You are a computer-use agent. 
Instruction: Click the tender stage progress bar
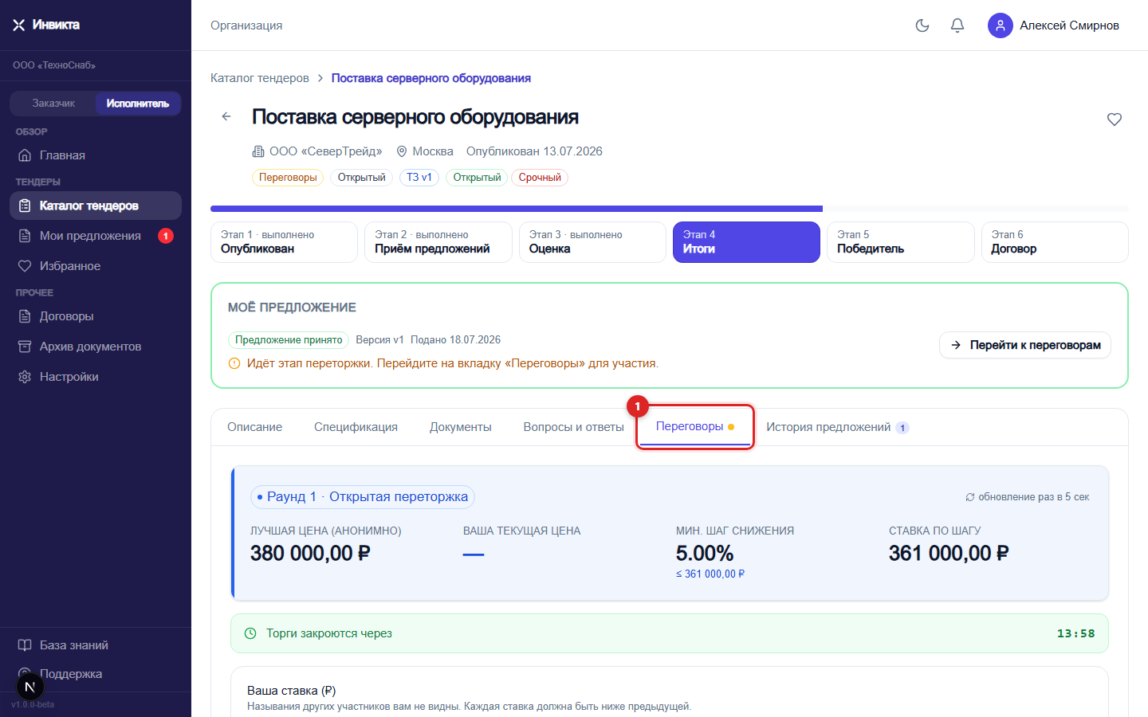(x=670, y=209)
